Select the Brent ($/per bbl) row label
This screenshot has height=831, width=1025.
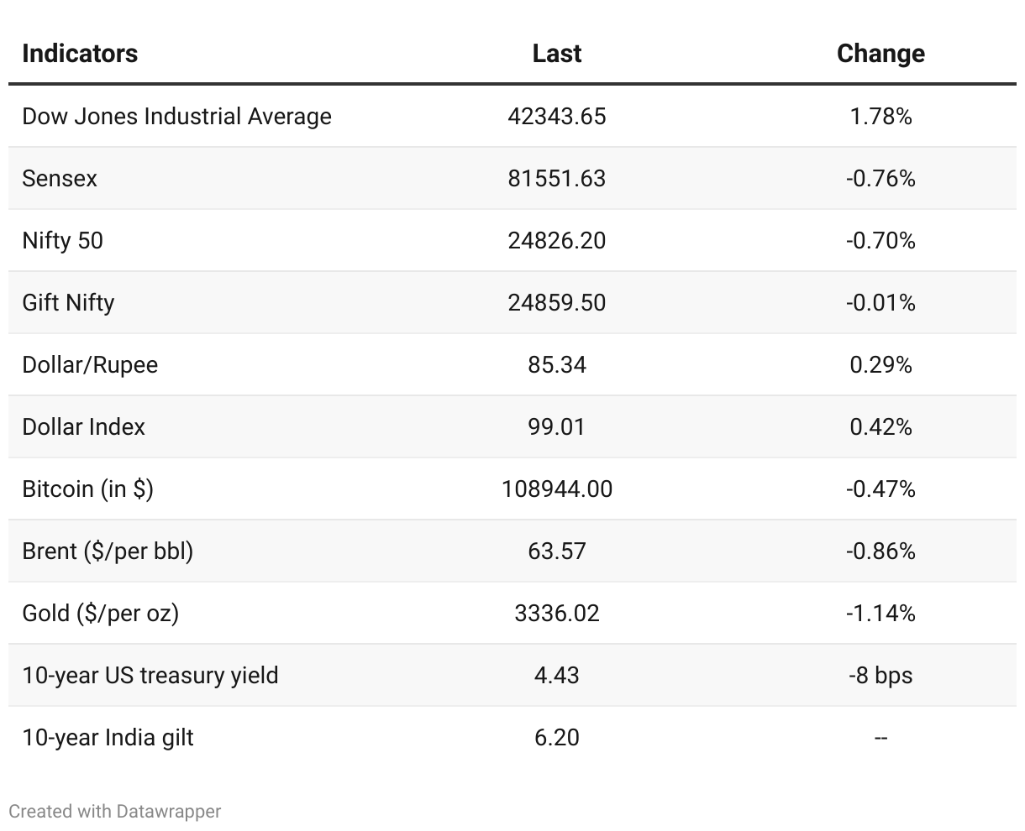pyautogui.click(x=108, y=551)
